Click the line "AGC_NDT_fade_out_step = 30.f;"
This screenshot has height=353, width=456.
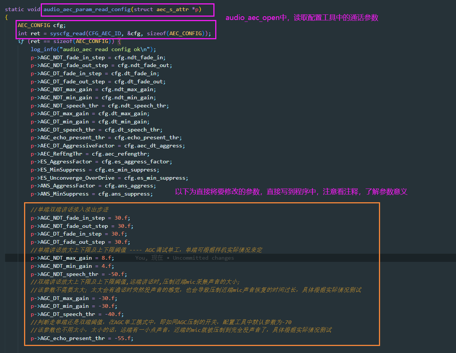(x=82, y=226)
